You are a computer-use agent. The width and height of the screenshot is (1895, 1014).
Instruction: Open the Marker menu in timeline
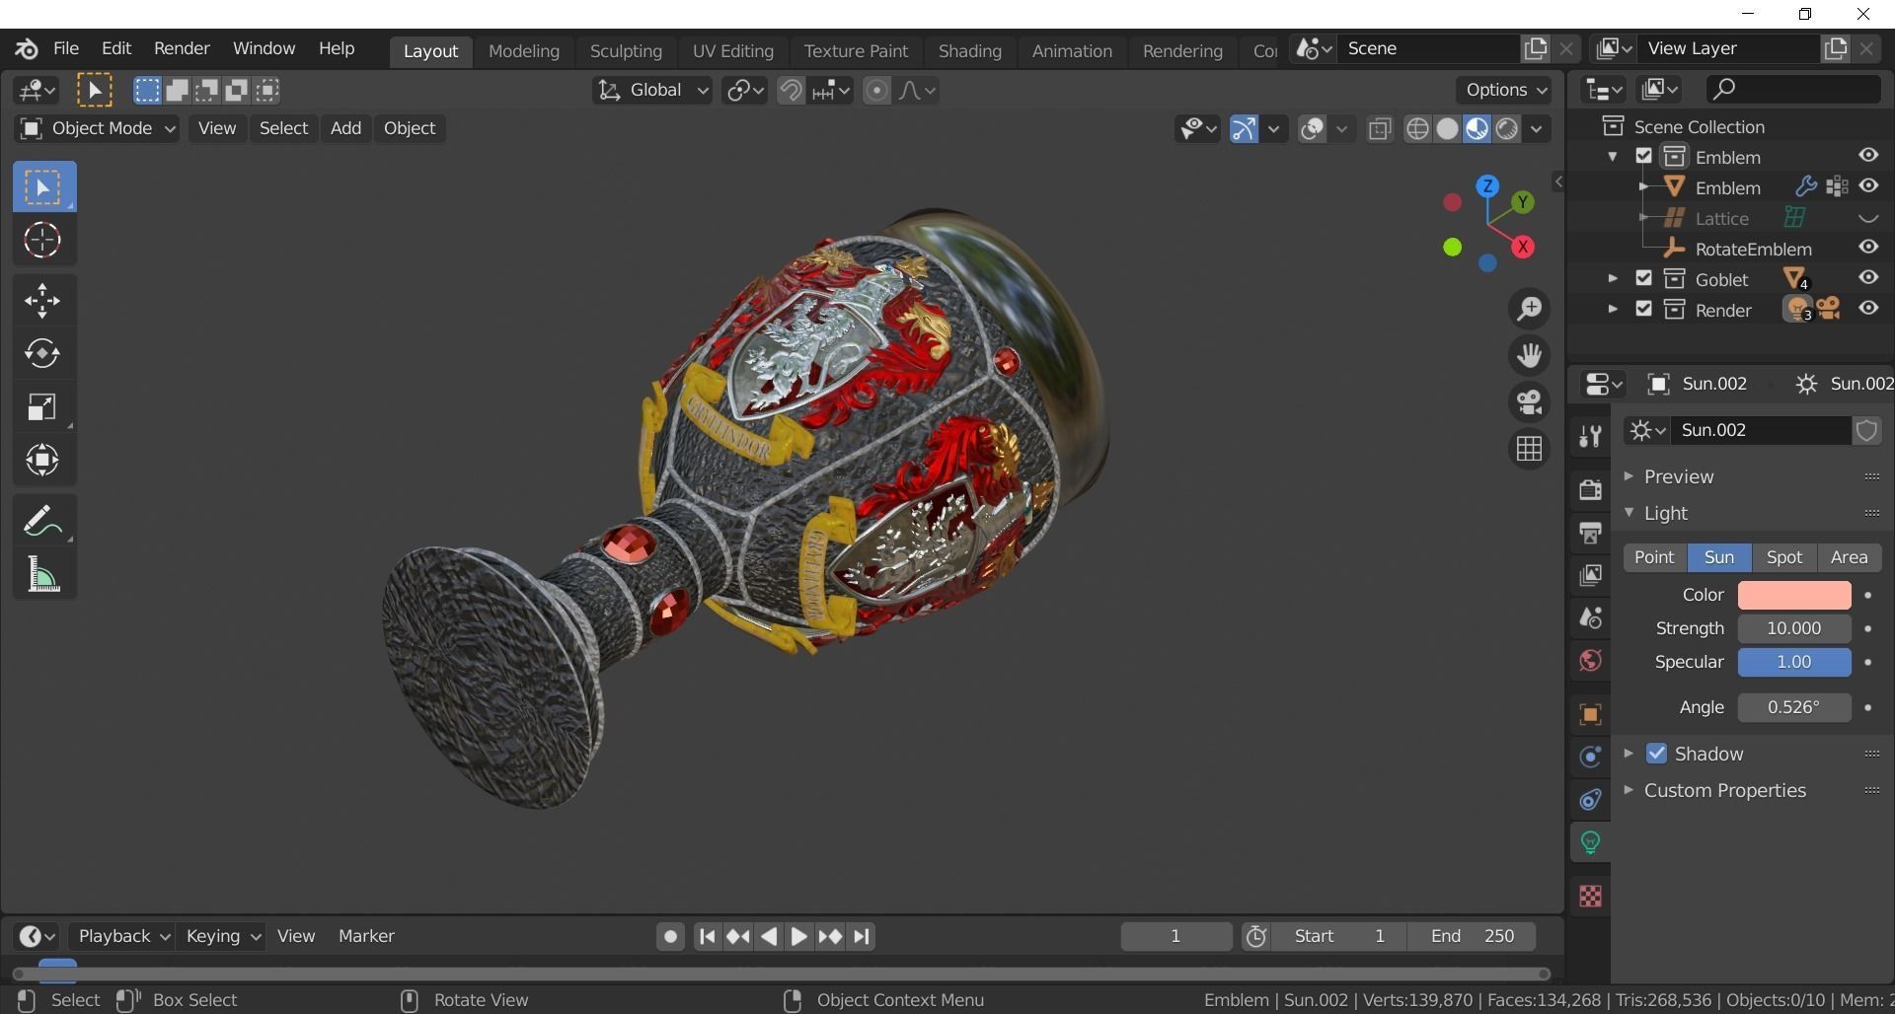[366, 936]
